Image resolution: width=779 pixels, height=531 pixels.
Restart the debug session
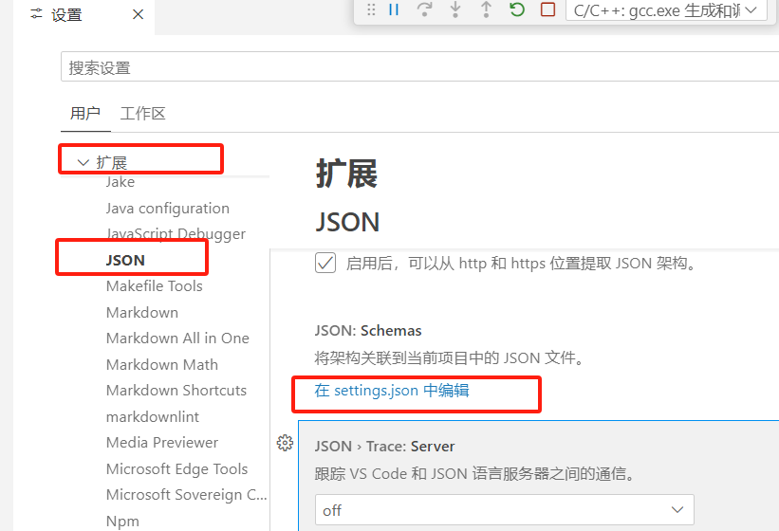516,9
